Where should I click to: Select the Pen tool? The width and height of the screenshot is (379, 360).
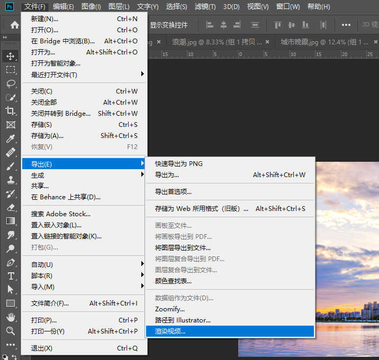(10, 262)
